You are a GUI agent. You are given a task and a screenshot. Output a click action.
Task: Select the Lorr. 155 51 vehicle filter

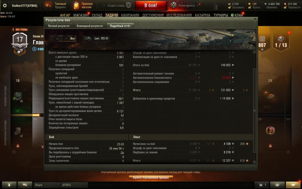tap(97, 38)
